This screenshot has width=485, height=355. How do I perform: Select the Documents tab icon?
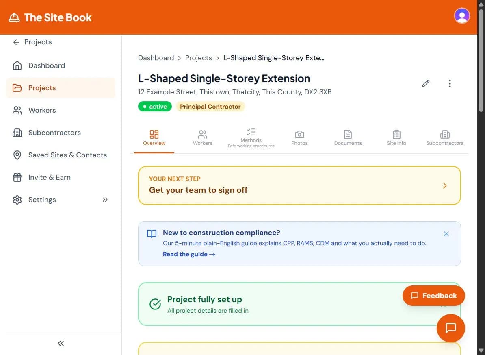348,133
